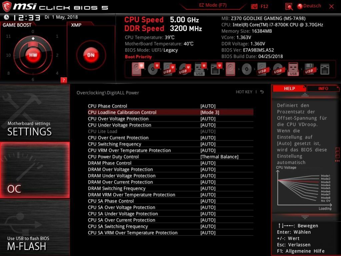
Task: Select the UEFI USB hard disk boot icon
Action: 169,69
